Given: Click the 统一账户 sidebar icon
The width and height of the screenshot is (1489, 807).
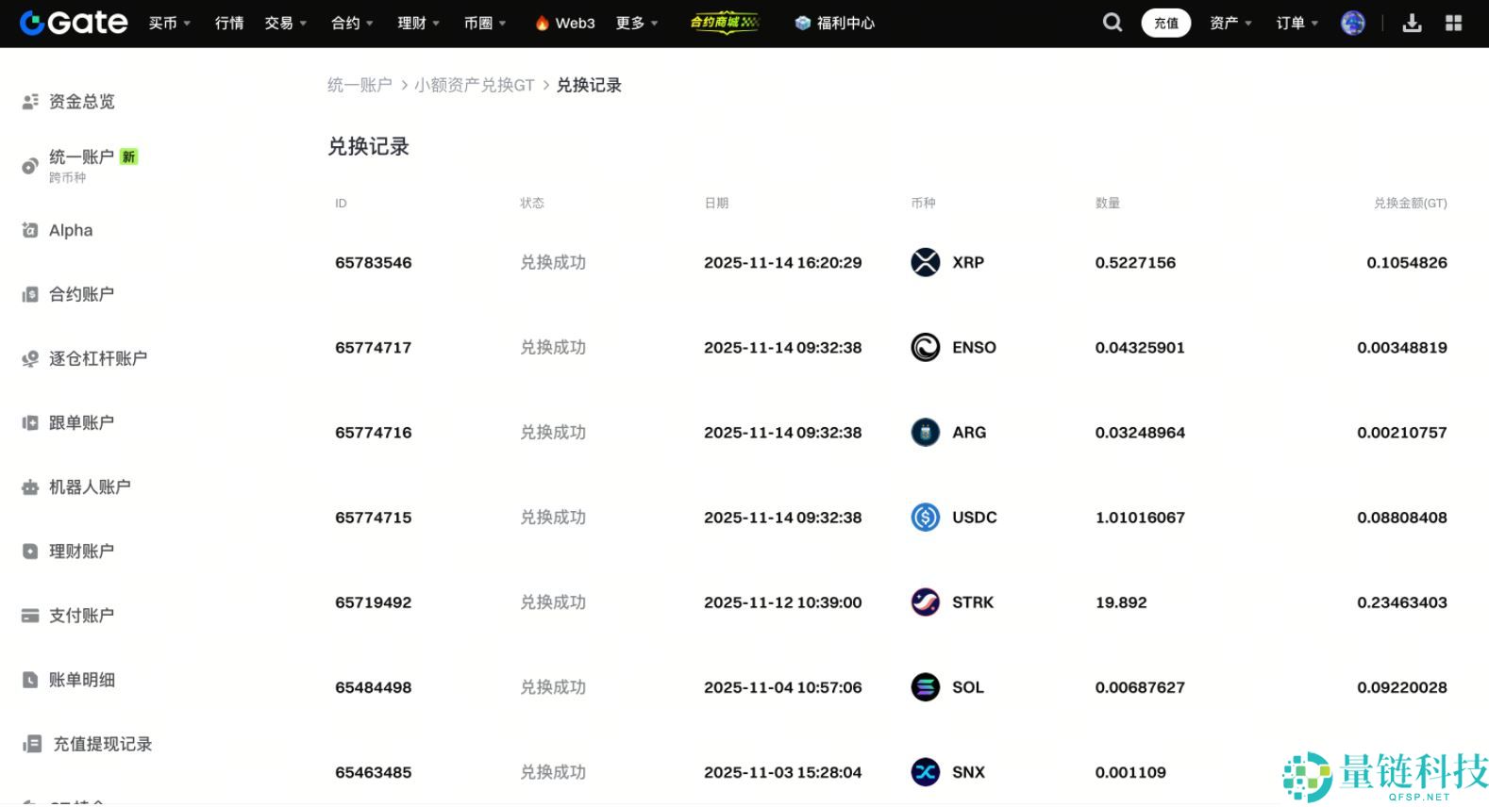Looking at the screenshot, I should point(30,166).
